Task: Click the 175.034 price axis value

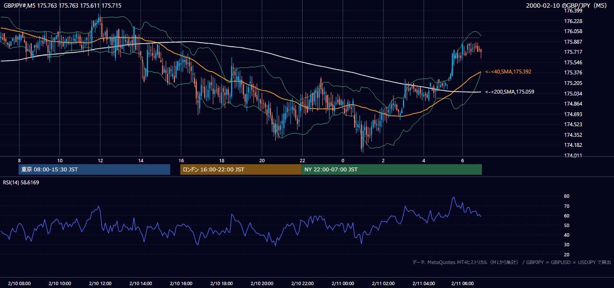Action: click(573, 94)
